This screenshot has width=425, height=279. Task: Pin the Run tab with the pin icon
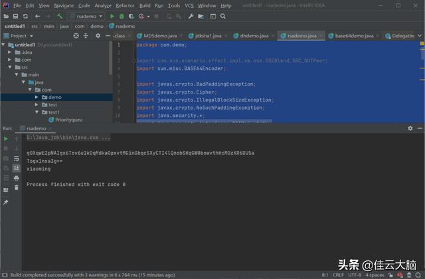click(x=6, y=202)
